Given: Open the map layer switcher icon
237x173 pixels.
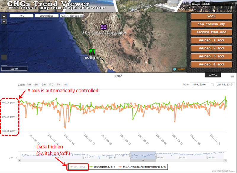Looking at the screenshot, I should (174, 69).
